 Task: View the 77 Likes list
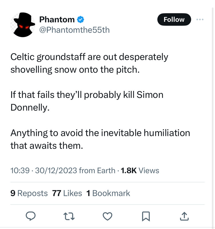click(x=67, y=193)
